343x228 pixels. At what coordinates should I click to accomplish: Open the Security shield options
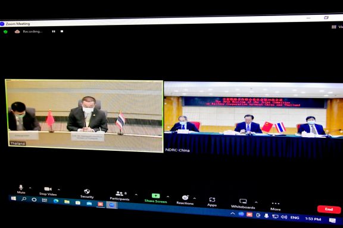[x=87, y=194]
